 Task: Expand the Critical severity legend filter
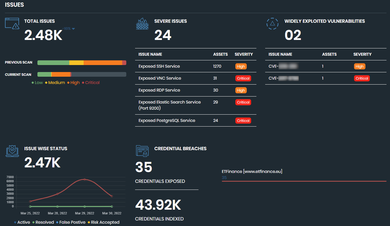pyautogui.click(x=91, y=83)
